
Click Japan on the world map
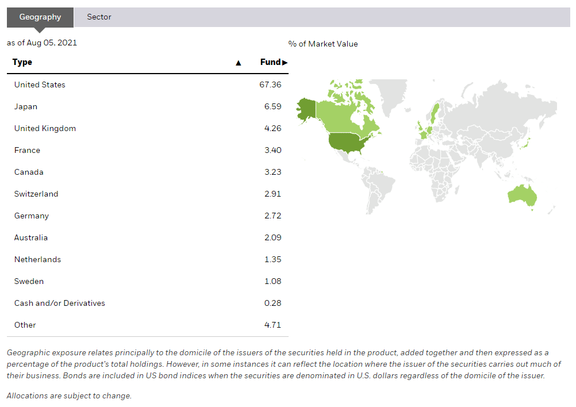tap(525, 143)
